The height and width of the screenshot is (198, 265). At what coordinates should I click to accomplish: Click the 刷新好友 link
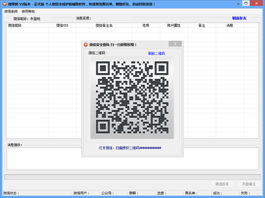pyautogui.click(x=239, y=18)
